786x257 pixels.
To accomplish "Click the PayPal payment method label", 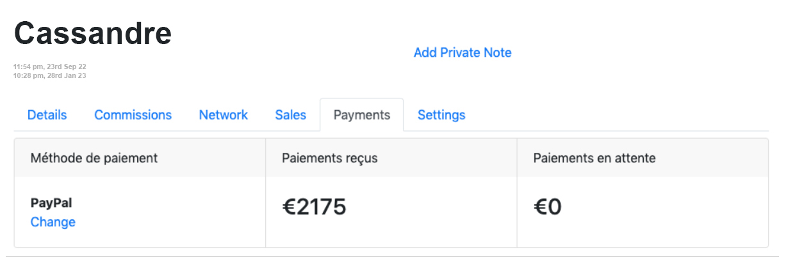I will [51, 203].
